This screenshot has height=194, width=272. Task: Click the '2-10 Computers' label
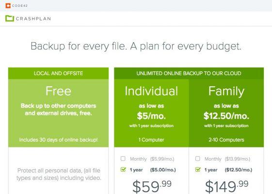tap(226, 140)
